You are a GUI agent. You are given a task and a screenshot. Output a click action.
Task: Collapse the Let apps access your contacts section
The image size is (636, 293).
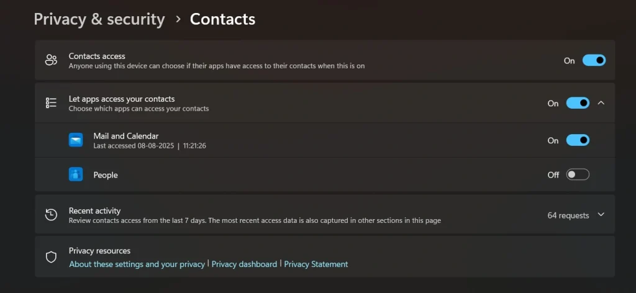pyautogui.click(x=601, y=103)
